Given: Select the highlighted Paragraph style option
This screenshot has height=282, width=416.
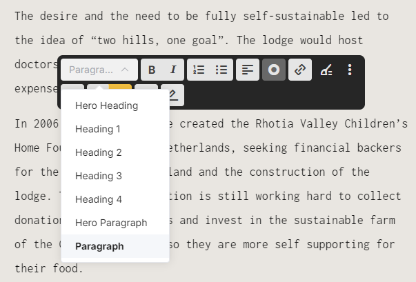Looking at the screenshot, I should coord(99,246).
